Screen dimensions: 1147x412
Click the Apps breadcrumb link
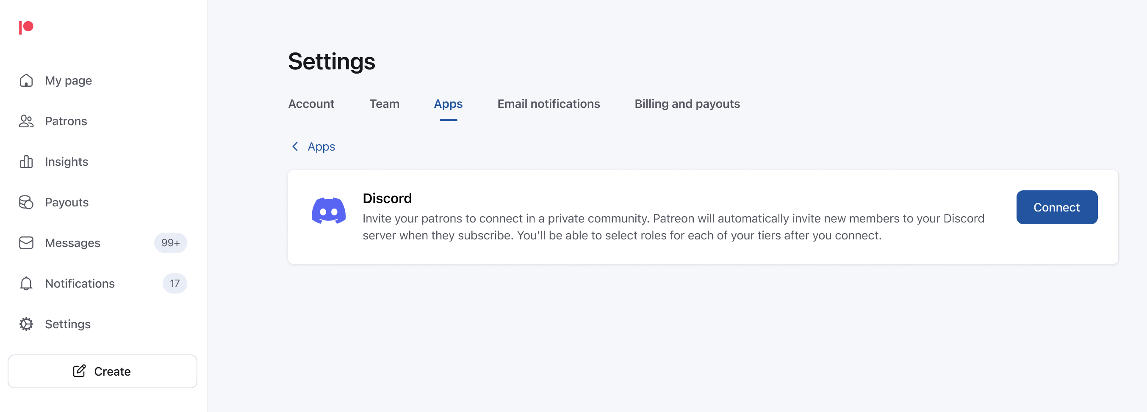coord(321,147)
